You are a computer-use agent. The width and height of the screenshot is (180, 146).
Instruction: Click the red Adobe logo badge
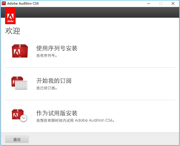pos(10,16)
